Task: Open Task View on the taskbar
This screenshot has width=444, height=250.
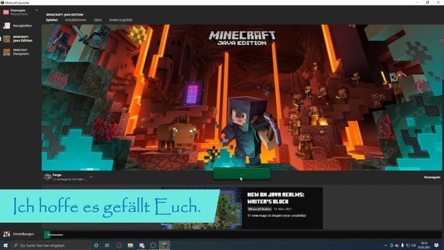Action: click(x=108, y=245)
